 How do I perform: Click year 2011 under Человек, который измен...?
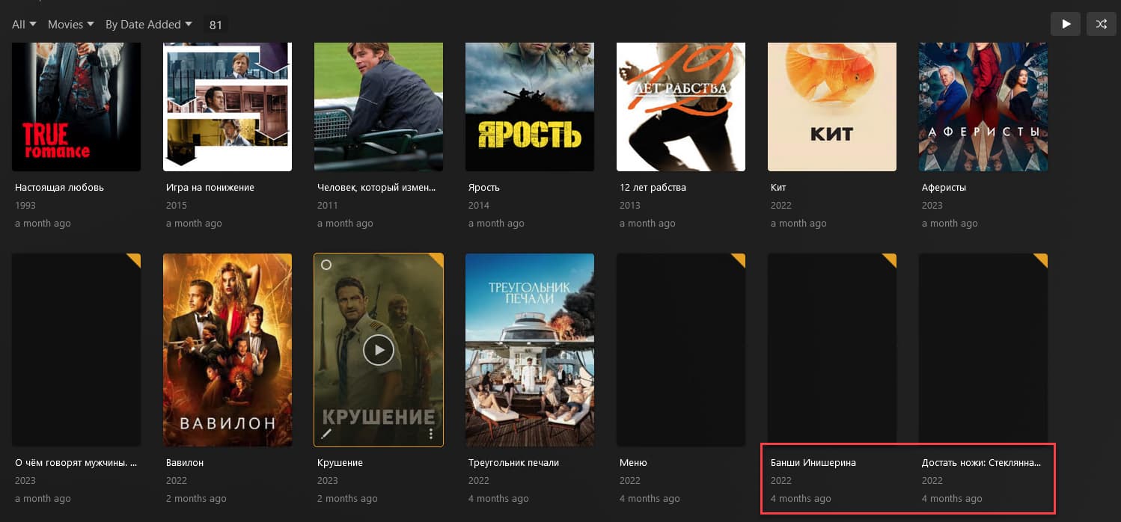pyautogui.click(x=328, y=206)
